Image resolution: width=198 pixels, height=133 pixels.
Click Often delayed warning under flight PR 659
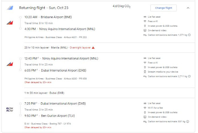click(37, 83)
